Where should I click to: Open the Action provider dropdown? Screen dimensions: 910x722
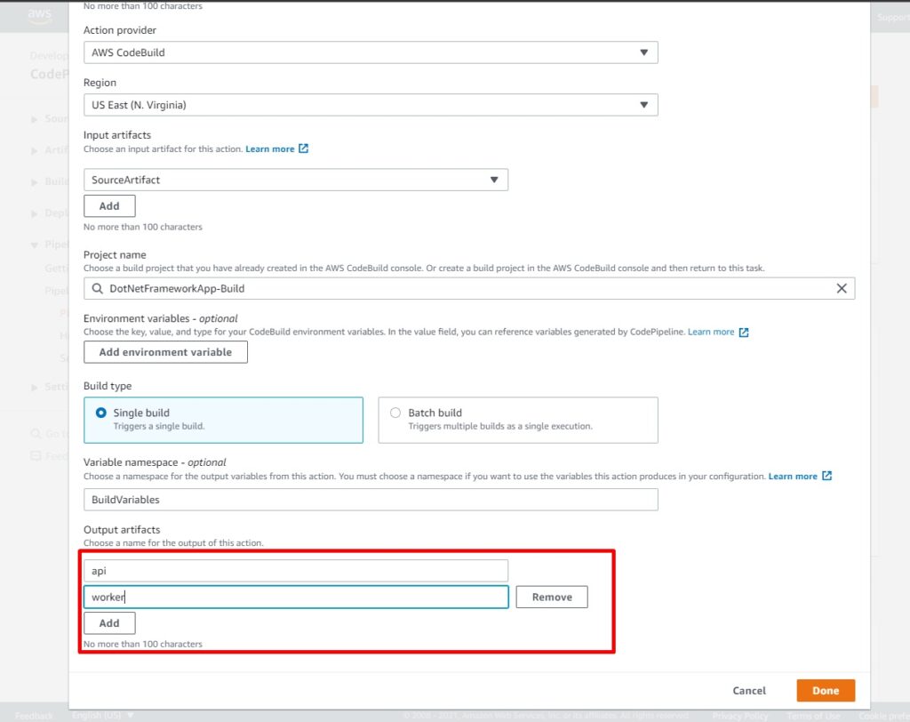coord(371,52)
